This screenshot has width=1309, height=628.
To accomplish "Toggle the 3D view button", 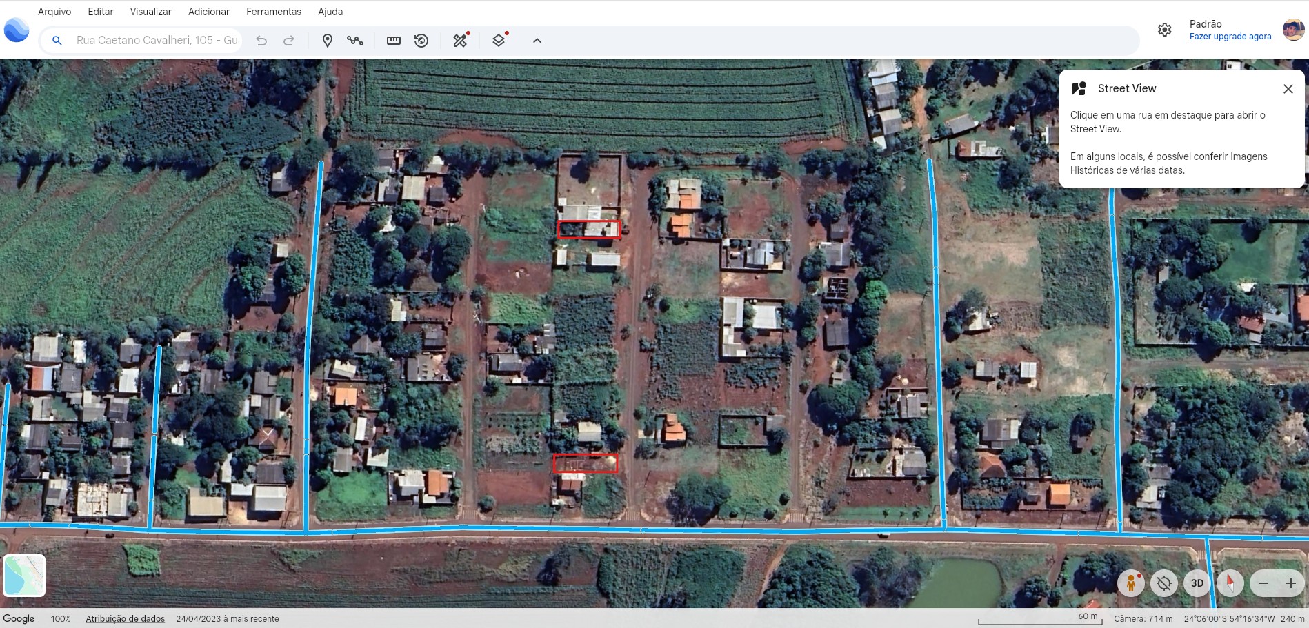I will coord(1197,583).
